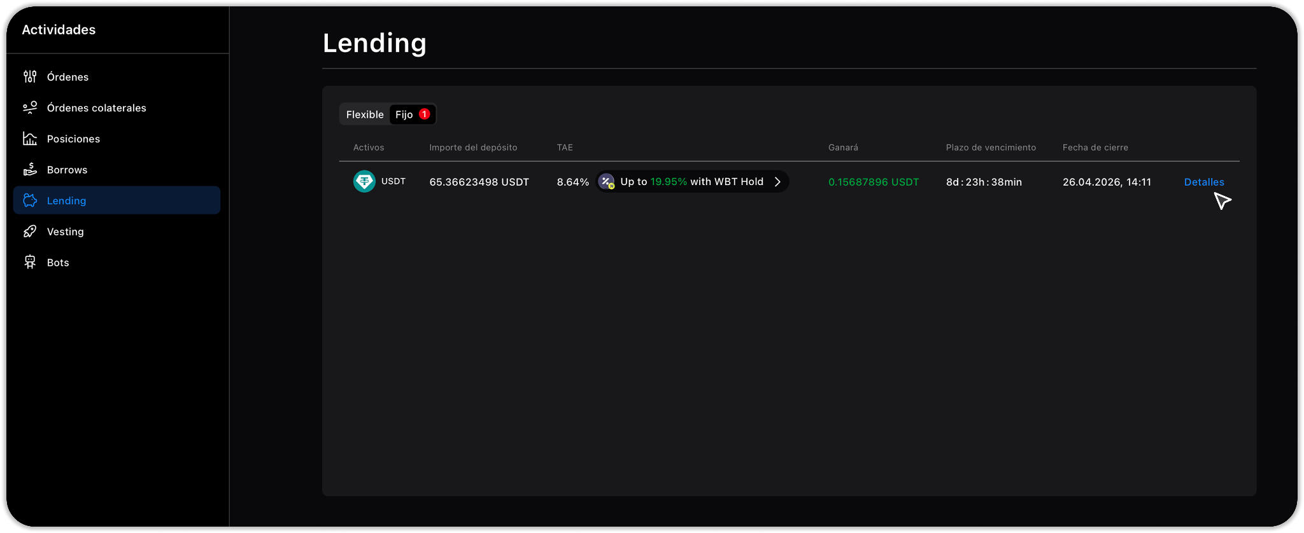Click the WBT Hold percent badge icon

(x=607, y=182)
